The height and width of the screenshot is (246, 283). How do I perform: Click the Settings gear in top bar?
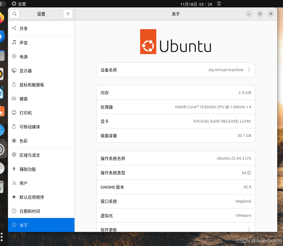(14, 4)
